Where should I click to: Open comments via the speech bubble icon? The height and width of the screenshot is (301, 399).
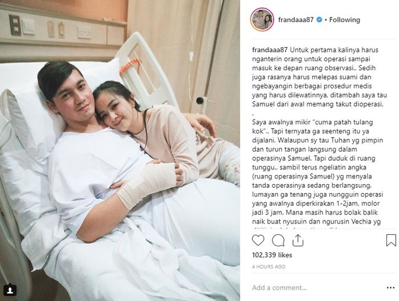[x=278, y=241]
